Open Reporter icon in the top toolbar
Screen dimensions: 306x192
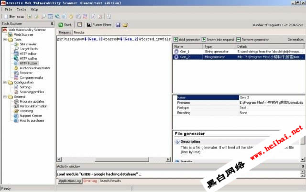click(x=78, y=17)
